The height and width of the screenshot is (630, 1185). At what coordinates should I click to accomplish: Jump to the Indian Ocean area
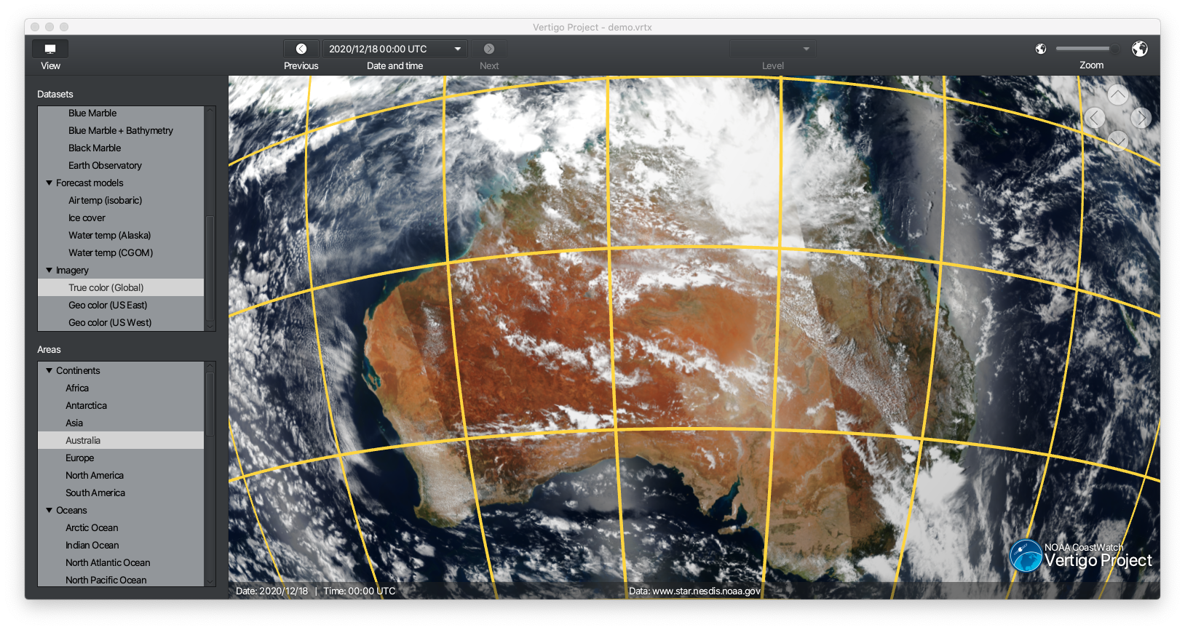(92, 546)
